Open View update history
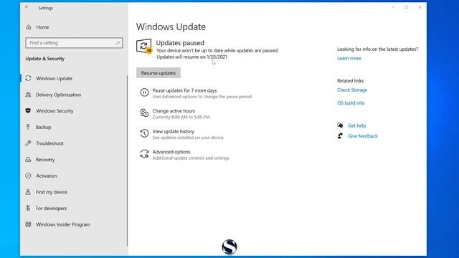Image resolution: width=459 pixels, height=258 pixels. (x=174, y=131)
